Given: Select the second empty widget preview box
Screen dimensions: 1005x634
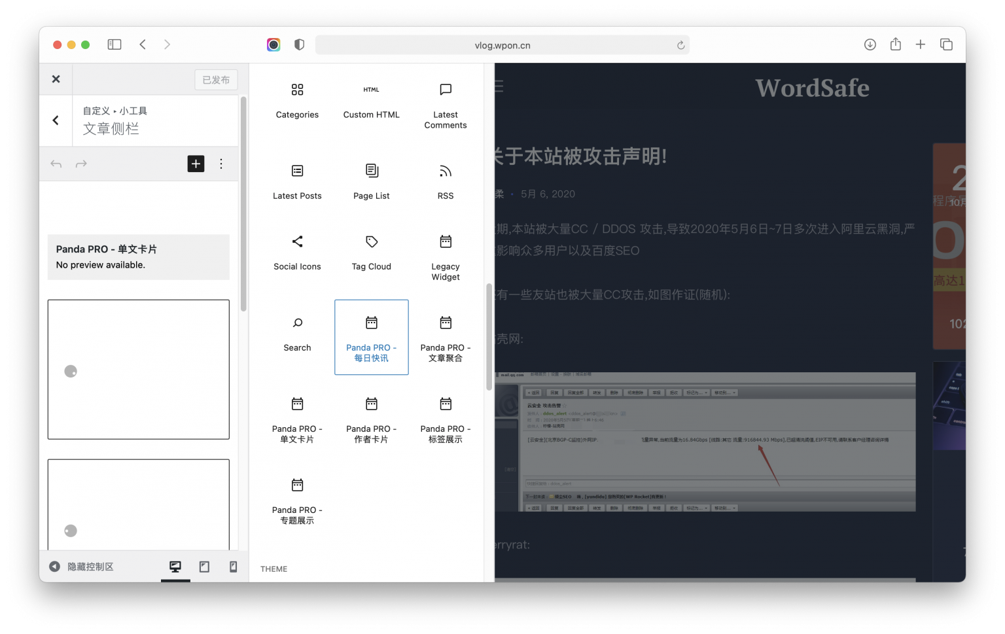Looking at the screenshot, I should coord(139,504).
